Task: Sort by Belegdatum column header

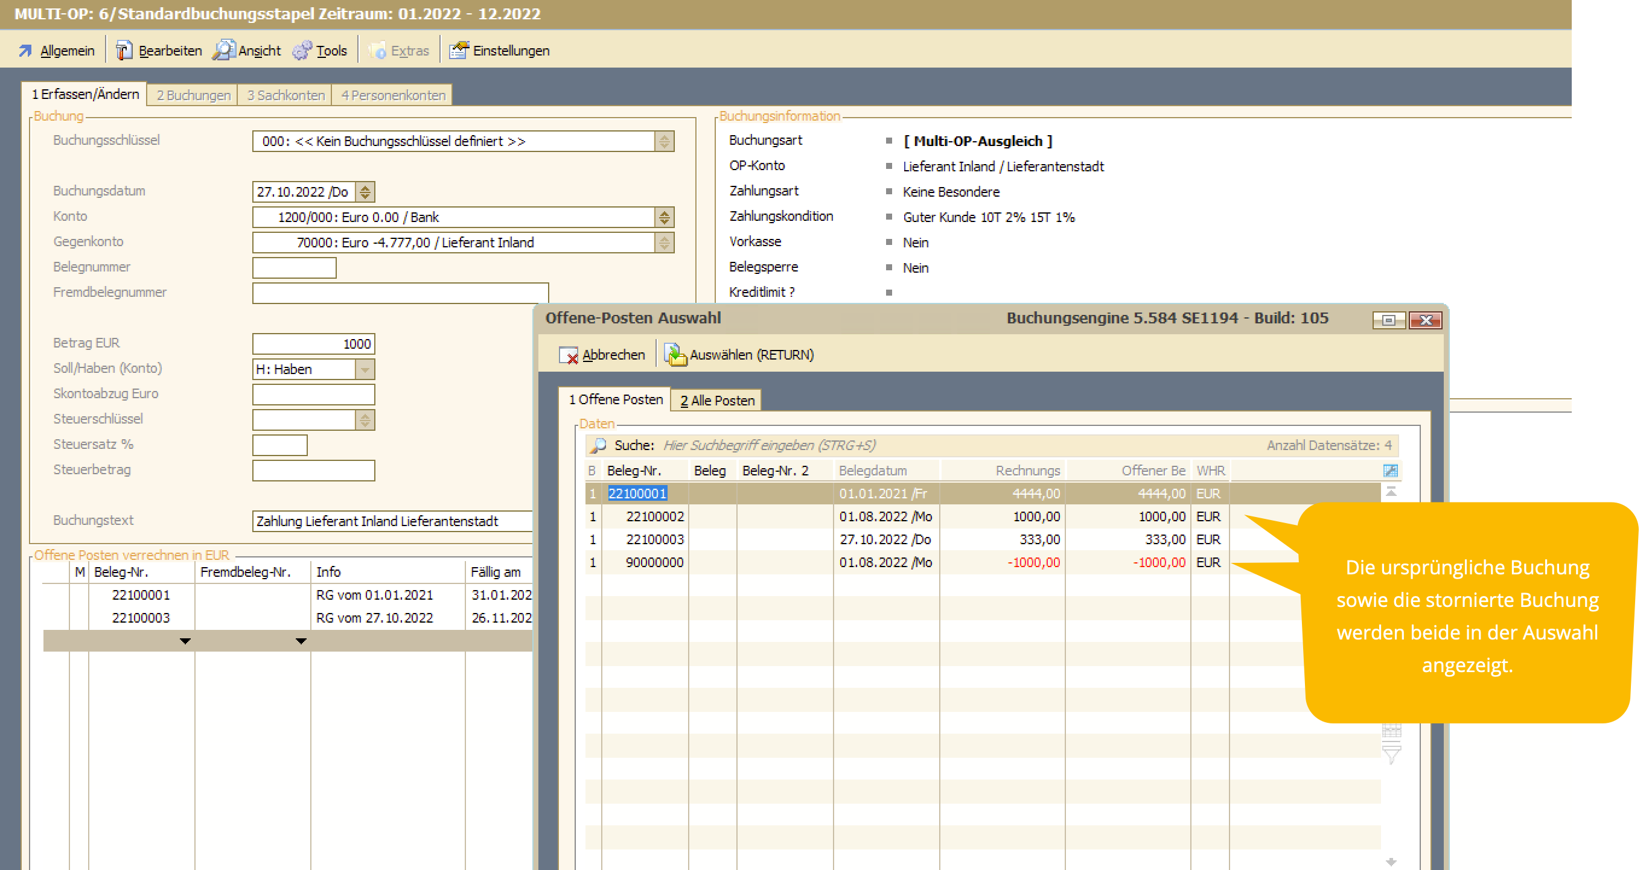Action: click(x=873, y=471)
